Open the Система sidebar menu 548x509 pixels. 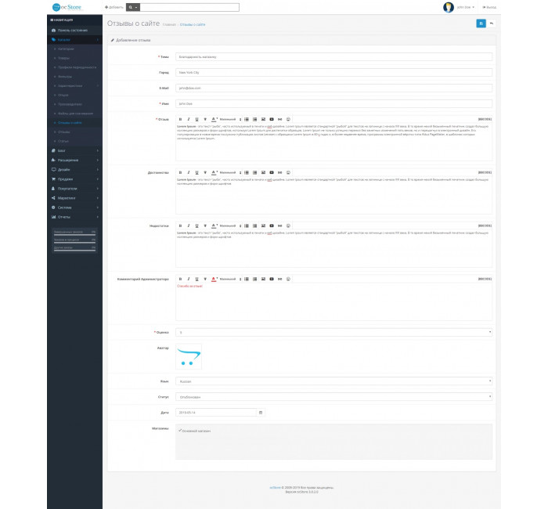(75, 208)
